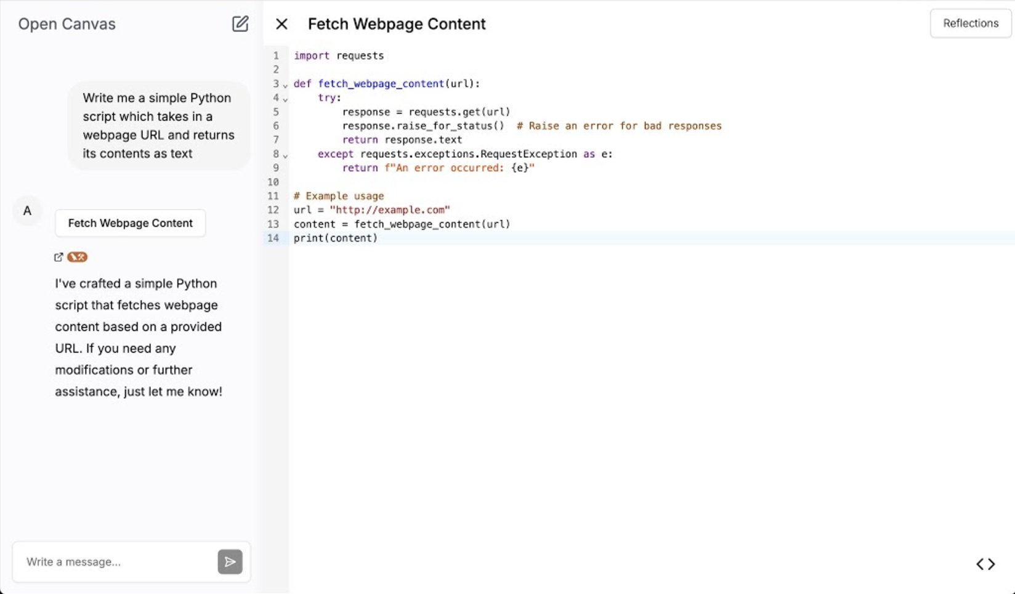
Task: Collapse the fetch_webpage_content function at line 3
Action: [x=285, y=85]
